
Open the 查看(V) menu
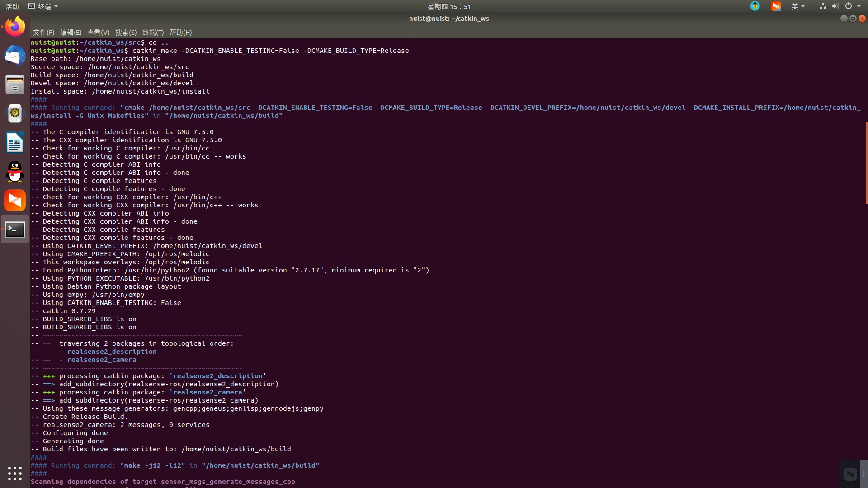[x=98, y=33]
